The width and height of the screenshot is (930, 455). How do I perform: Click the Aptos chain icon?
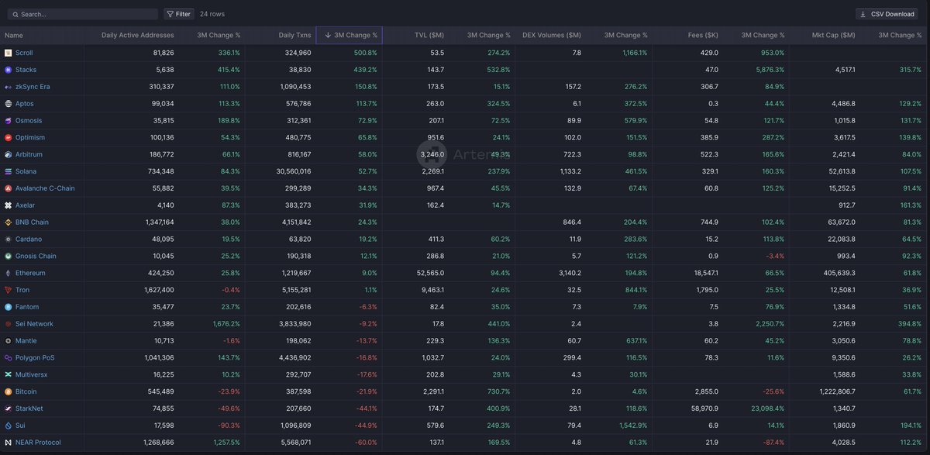tap(9, 104)
